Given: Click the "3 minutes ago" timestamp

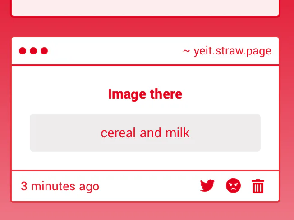Looking at the screenshot, I should pos(60,186).
